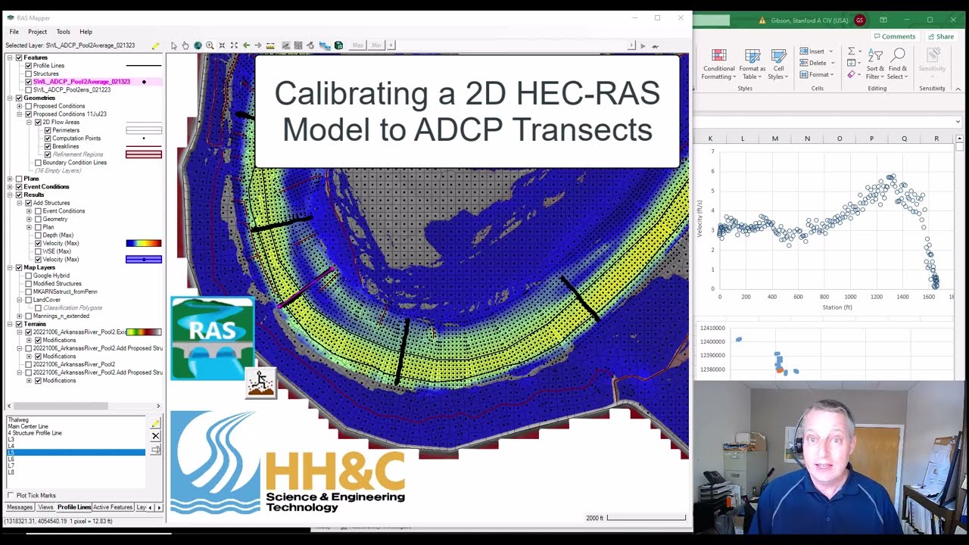This screenshot has height=545, width=969.
Task: Click the terrain color ramp swatch
Action: coord(144,332)
